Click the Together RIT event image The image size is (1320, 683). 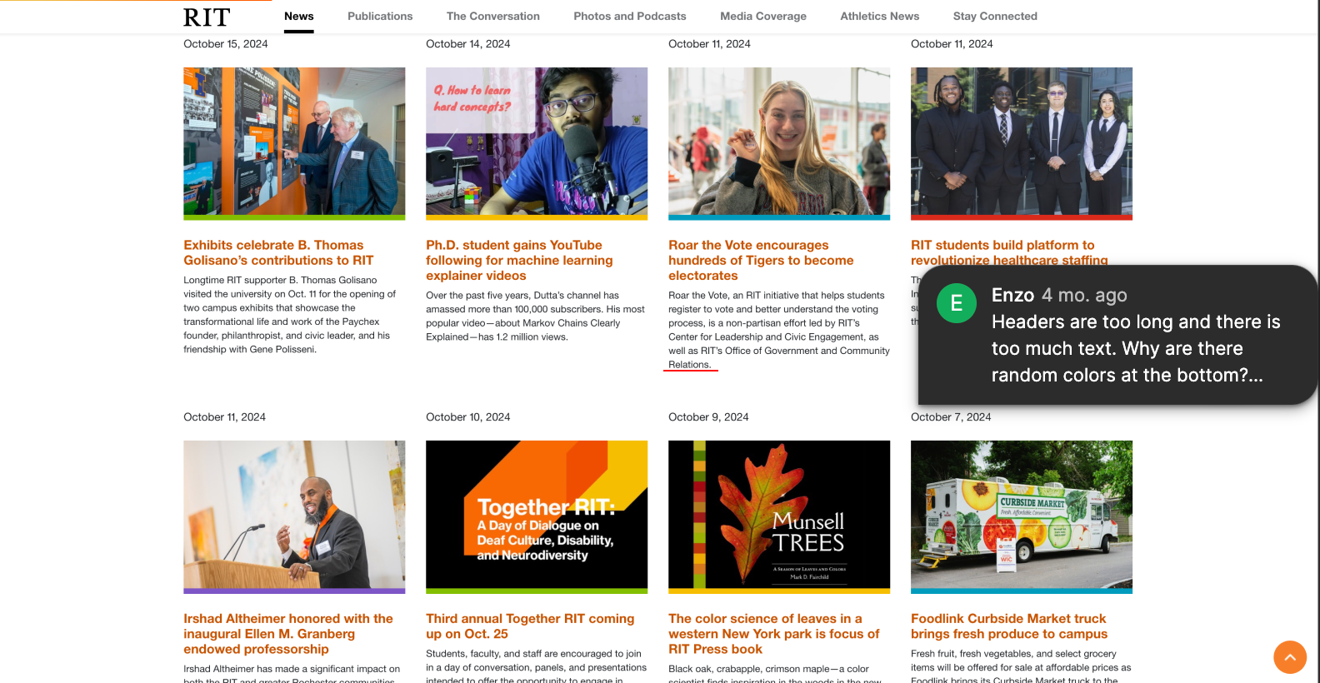(537, 516)
